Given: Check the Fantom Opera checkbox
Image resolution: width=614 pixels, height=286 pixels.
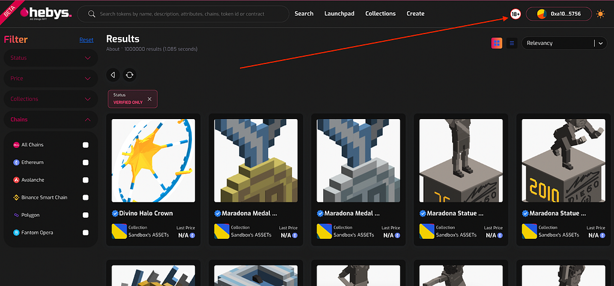Looking at the screenshot, I should click(x=85, y=233).
